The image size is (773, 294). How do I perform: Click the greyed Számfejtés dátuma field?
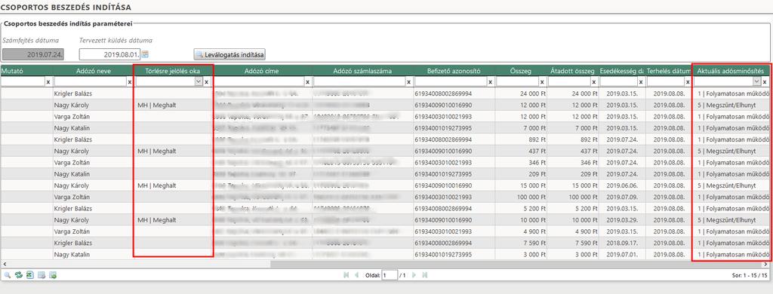(x=33, y=54)
